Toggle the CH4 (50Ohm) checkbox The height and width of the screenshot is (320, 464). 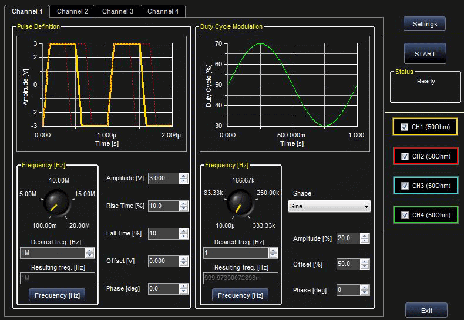(x=404, y=215)
